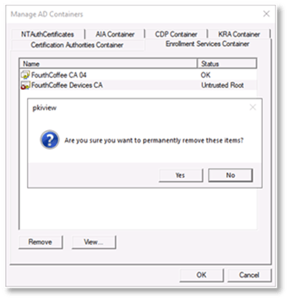288x299 pixels.
Task: Open the Certification Authorities Container tab
Action: point(77,45)
